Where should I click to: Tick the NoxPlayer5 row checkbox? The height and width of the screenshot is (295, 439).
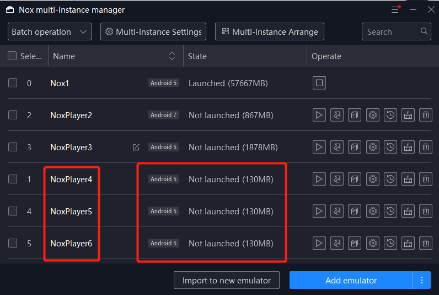[13, 211]
